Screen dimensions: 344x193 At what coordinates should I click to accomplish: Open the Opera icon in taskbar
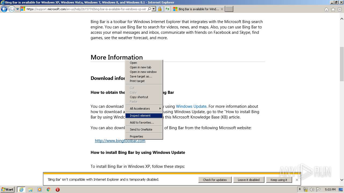coord(58,190)
